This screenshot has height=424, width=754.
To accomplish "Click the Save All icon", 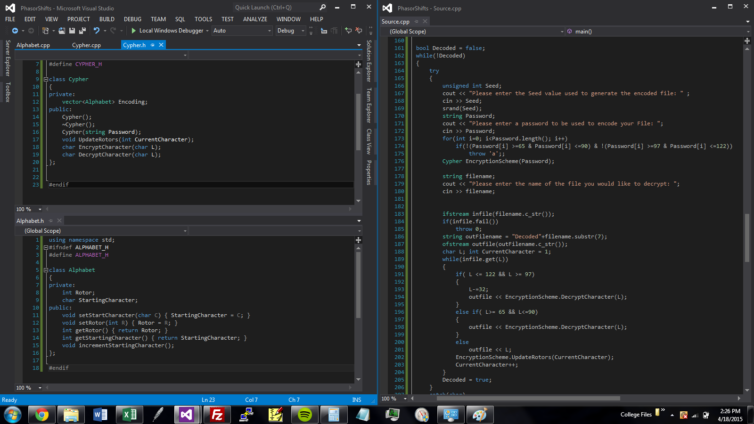I will click(x=82, y=31).
